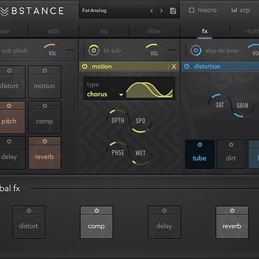The width and height of the screenshot is (259, 259).
Task: Toggle power for slap da bass layer
Action: [x=196, y=51]
